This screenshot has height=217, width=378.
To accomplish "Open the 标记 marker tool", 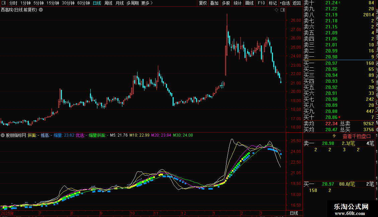I will [273, 3].
